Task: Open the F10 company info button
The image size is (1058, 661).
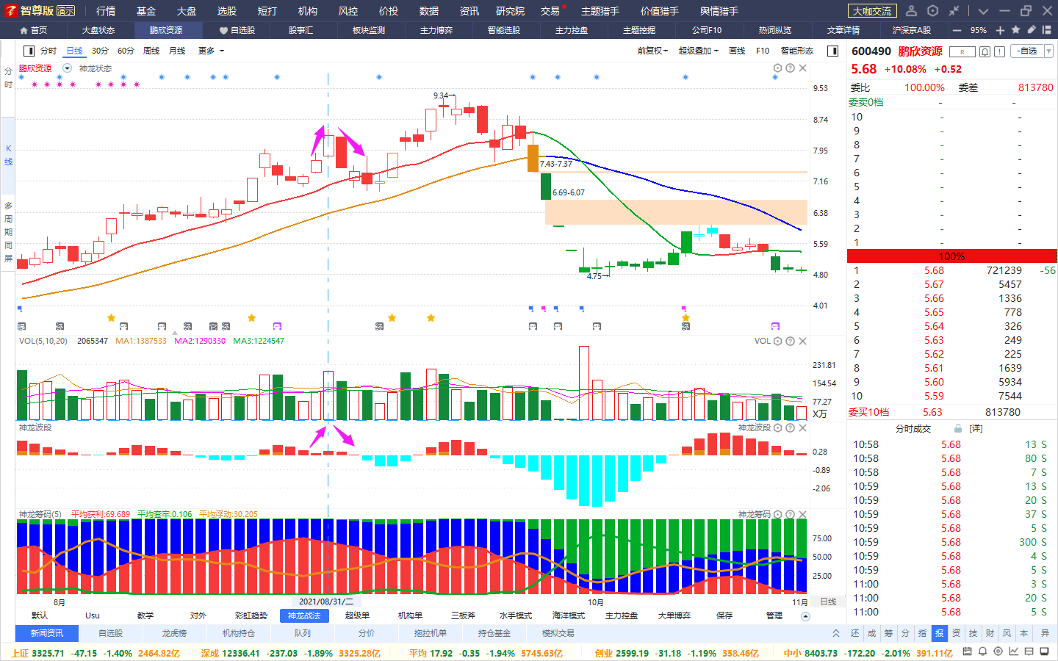Action: tap(763, 51)
